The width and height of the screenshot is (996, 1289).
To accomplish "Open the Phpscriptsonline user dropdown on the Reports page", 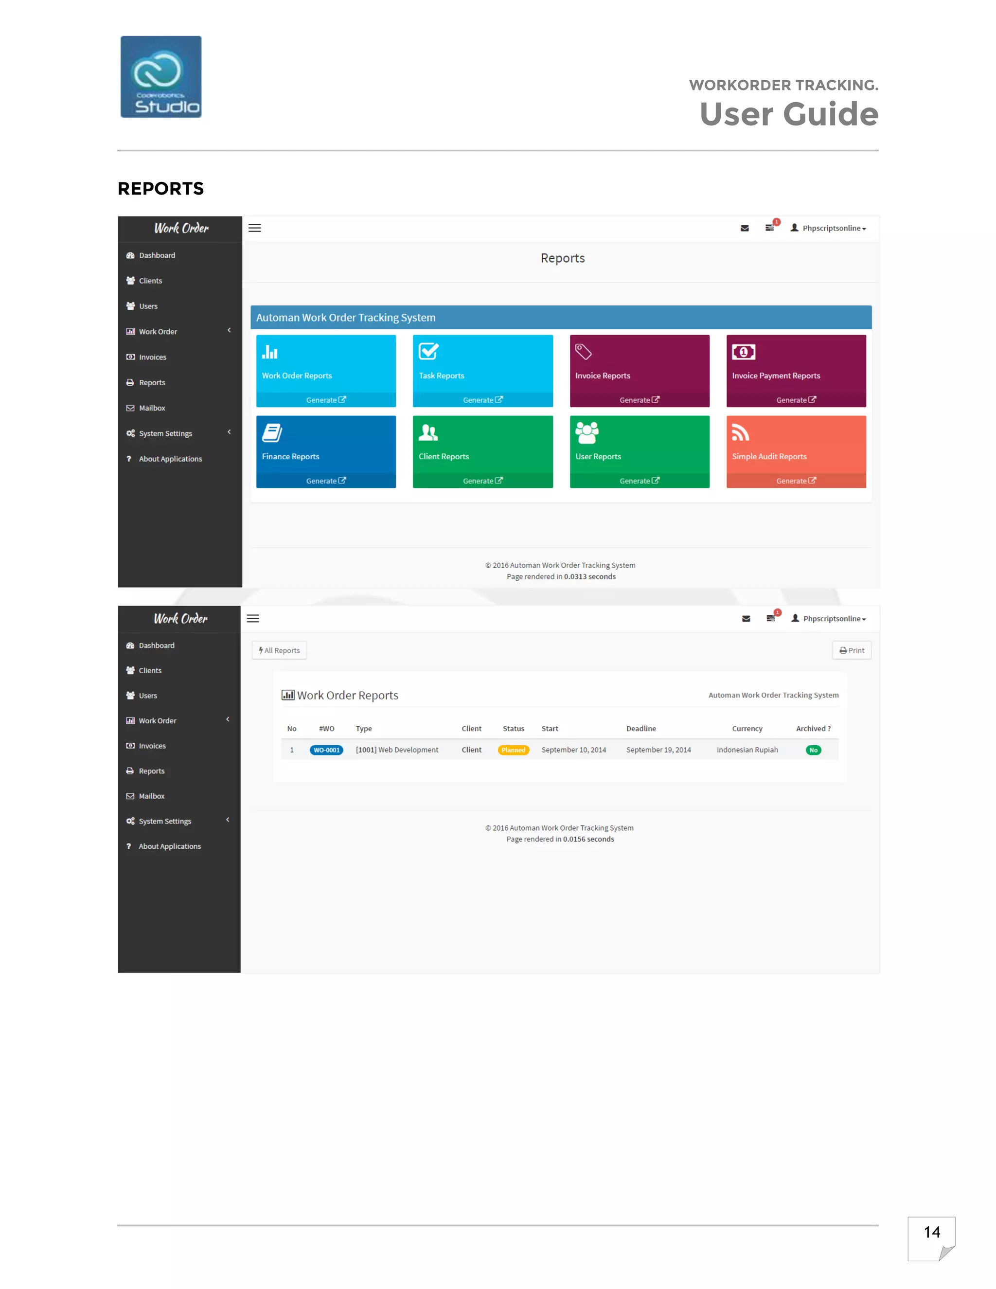I will click(x=828, y=229).
